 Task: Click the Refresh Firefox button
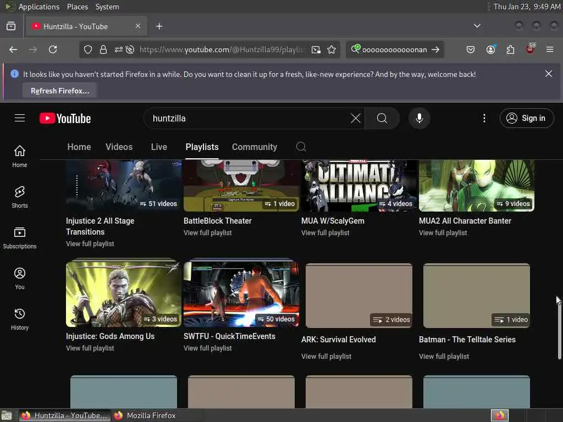coord(59,91)
